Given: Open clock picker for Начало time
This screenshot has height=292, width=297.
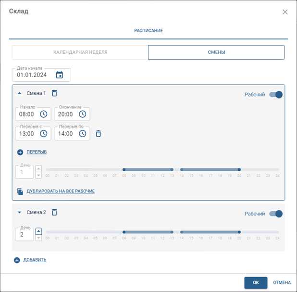Looking at the screenshot, I should [x=43, y=114].
